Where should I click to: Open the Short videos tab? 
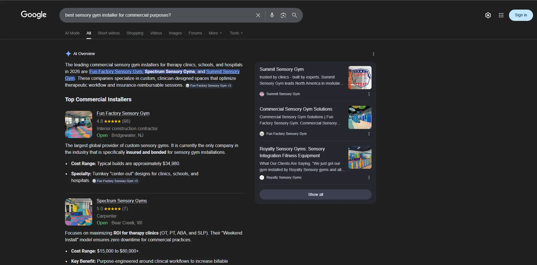point(109,33)
